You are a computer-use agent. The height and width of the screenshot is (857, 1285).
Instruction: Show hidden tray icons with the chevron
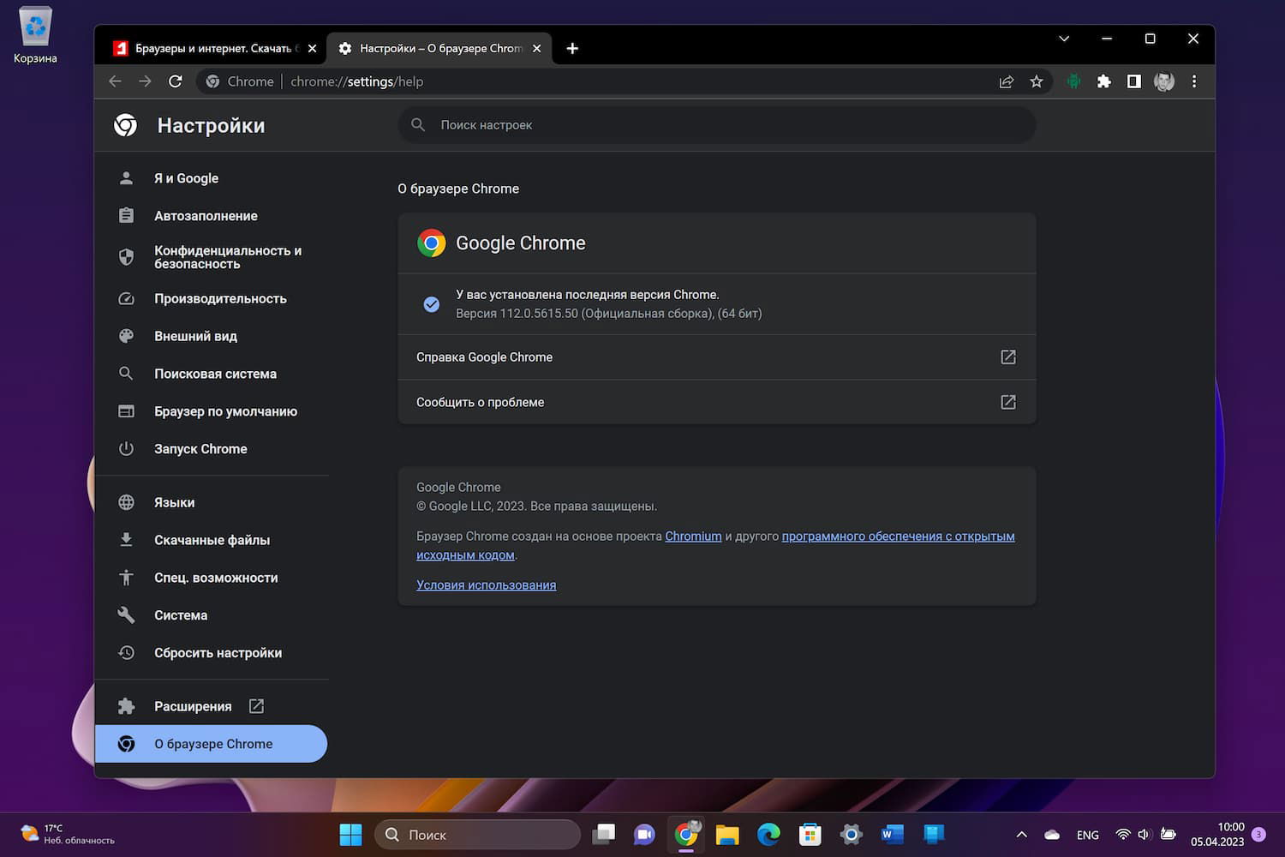coord(1021,835)
